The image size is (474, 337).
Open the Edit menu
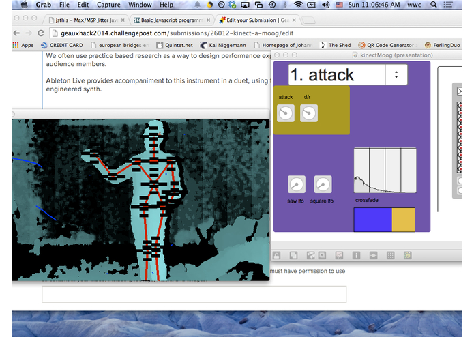click(83, 5)
